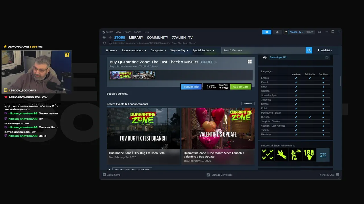
Task: Open the hand achievement icon
Action: [x=281, y=155]
